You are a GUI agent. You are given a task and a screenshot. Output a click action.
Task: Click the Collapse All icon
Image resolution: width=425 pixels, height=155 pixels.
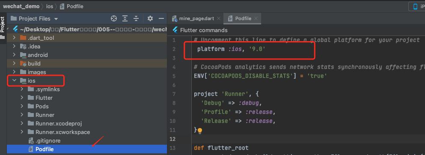(x=136, y=18)
